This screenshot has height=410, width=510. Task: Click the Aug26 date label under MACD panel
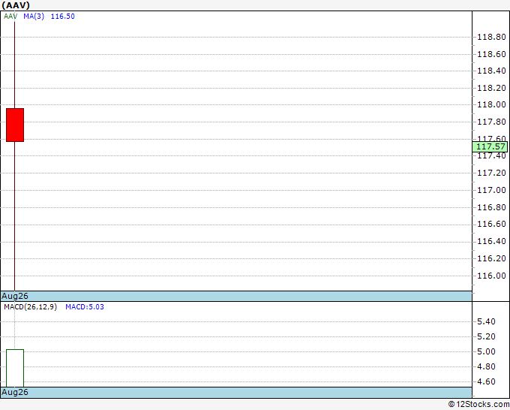pos(15,392)
